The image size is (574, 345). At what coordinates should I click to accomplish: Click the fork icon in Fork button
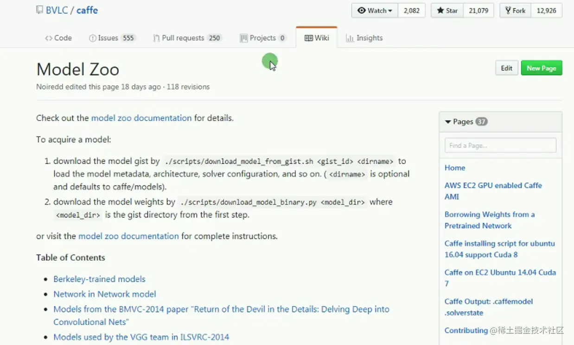pos(508,11)
